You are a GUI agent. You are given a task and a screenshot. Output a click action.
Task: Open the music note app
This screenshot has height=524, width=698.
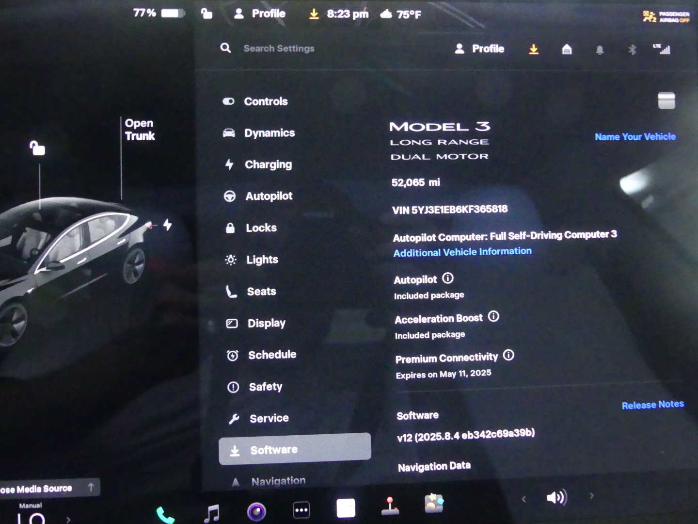click(212, 513)
